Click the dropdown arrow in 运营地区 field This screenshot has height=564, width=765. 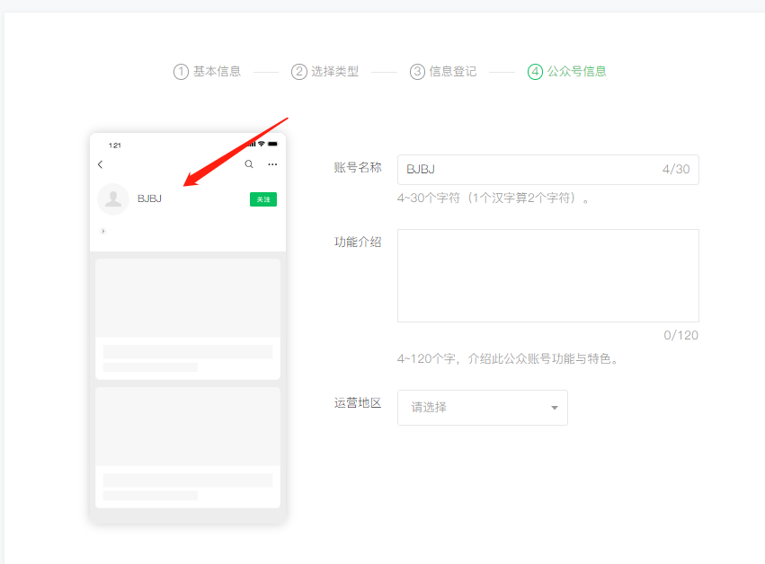554,409
